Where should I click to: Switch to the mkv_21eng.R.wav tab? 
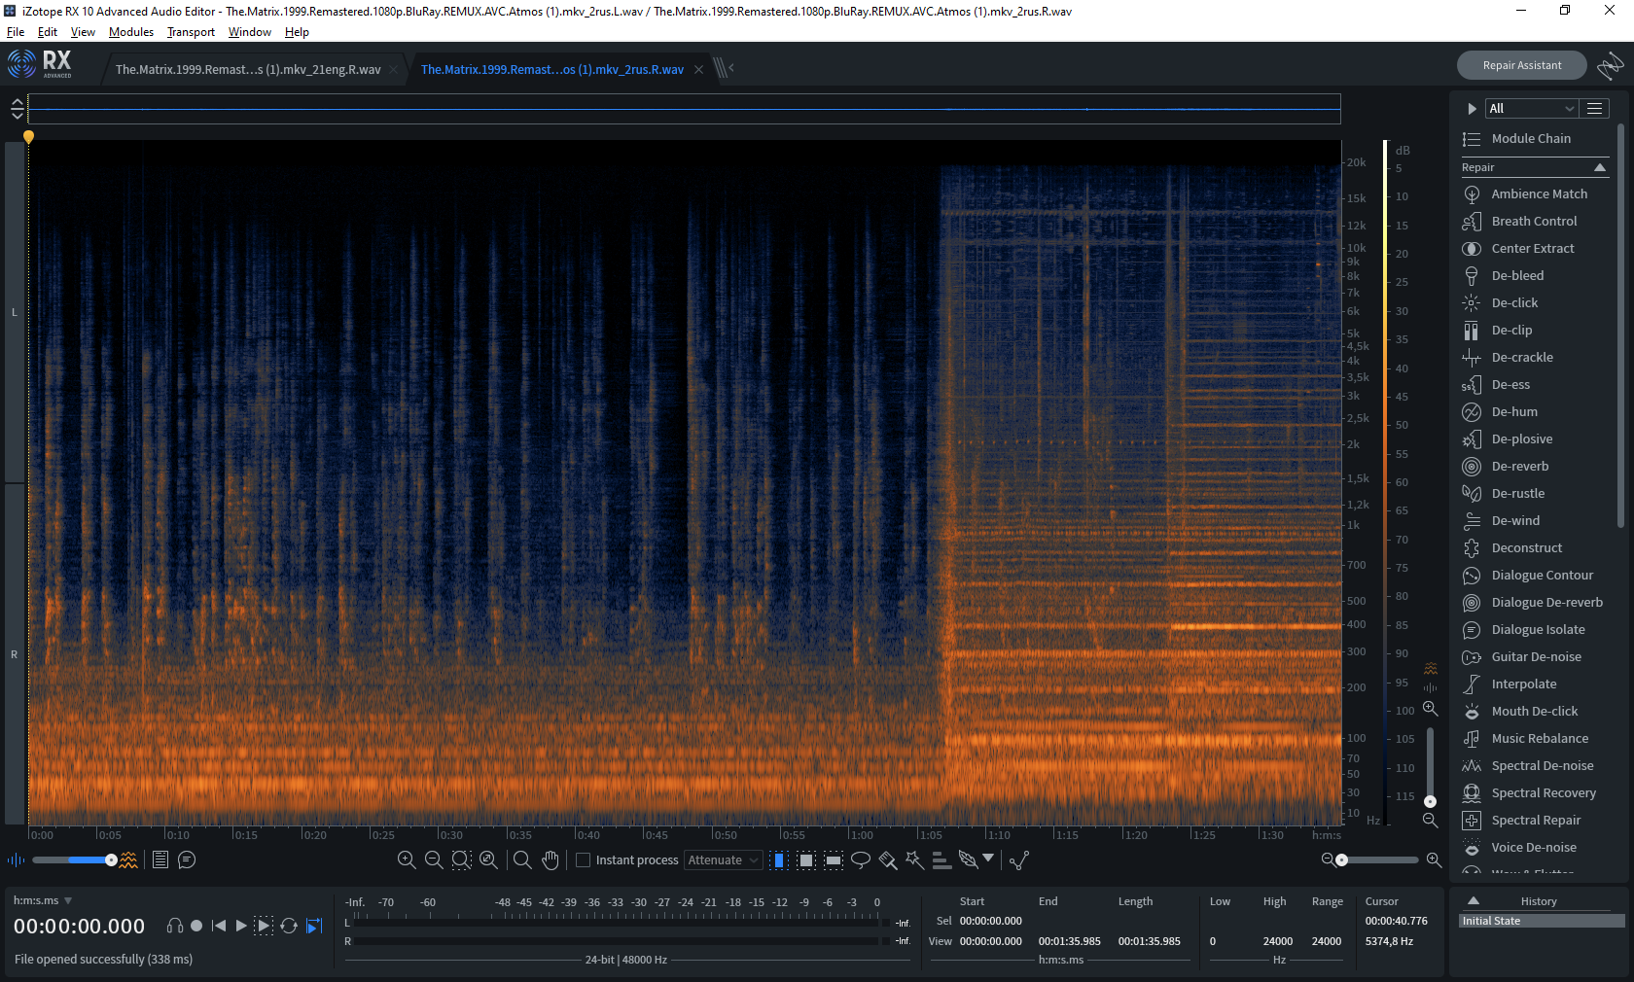pos(248,70)
